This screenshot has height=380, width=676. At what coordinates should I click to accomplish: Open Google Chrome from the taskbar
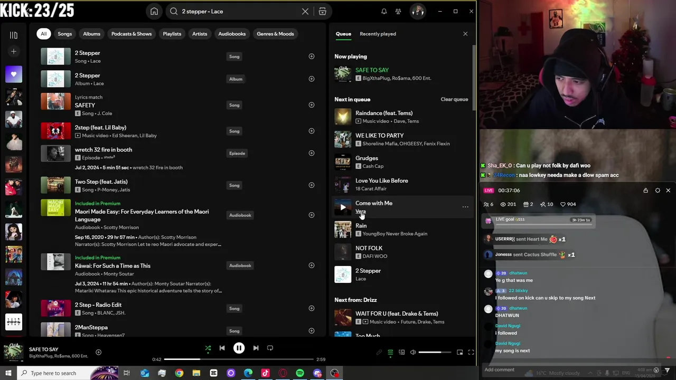click(x=179, y=373)
